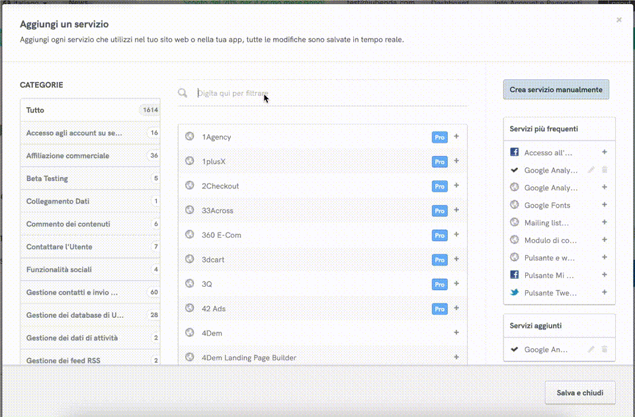
Task: Add the Mailing list service via plus icon
Action: tap(605, 223)
